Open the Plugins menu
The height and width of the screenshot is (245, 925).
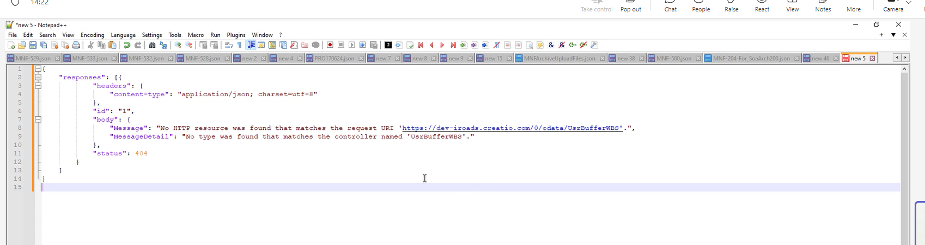point(236,35)
